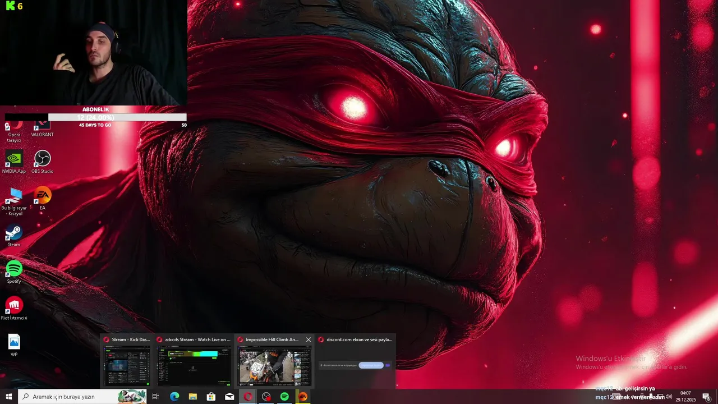Open File Explorer from the taskbar
Viewport: 718px width, 404px height.
(x=193, y=397)
